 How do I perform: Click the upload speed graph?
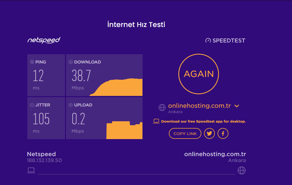tap(124, 130)
